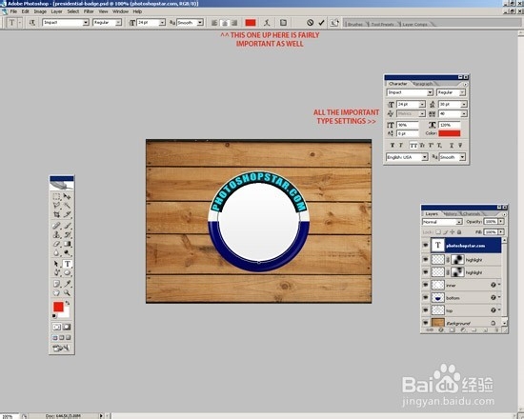The height and width of the screenshot is (419, 524).
Task: Select the Dodge tool
Action: click(x=68, y=252)
